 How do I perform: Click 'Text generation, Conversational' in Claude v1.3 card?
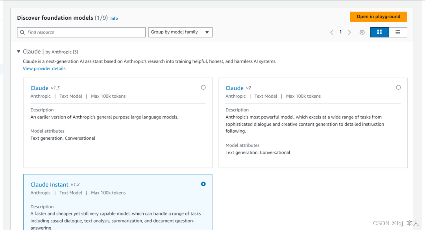[x=63, y=138]
